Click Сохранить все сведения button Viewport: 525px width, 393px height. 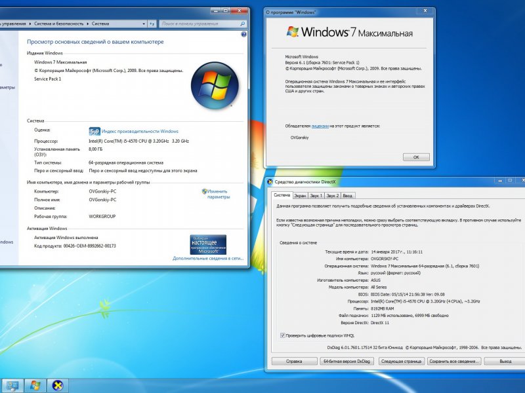click(x=454, y=362)
